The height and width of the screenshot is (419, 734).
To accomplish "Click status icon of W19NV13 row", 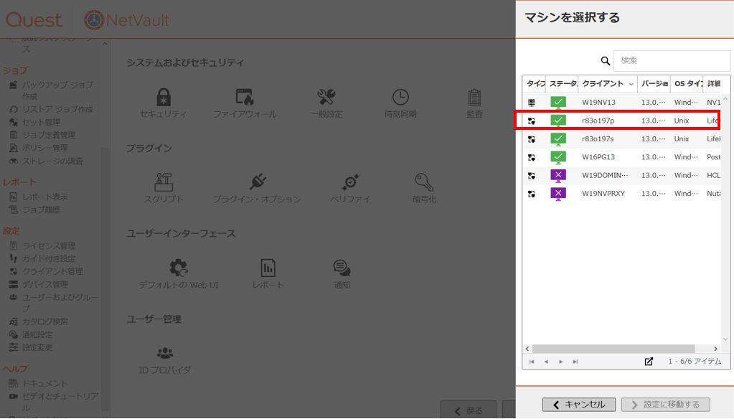I will 558,103.
